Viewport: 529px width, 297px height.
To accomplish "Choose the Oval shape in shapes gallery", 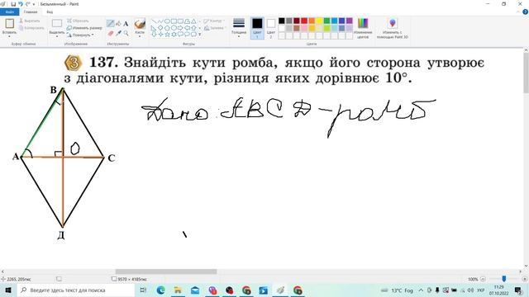I will (167, 21).
